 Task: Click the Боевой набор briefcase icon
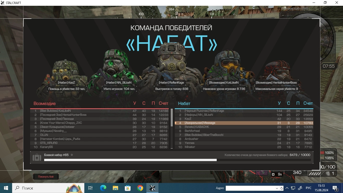[37, 158]
